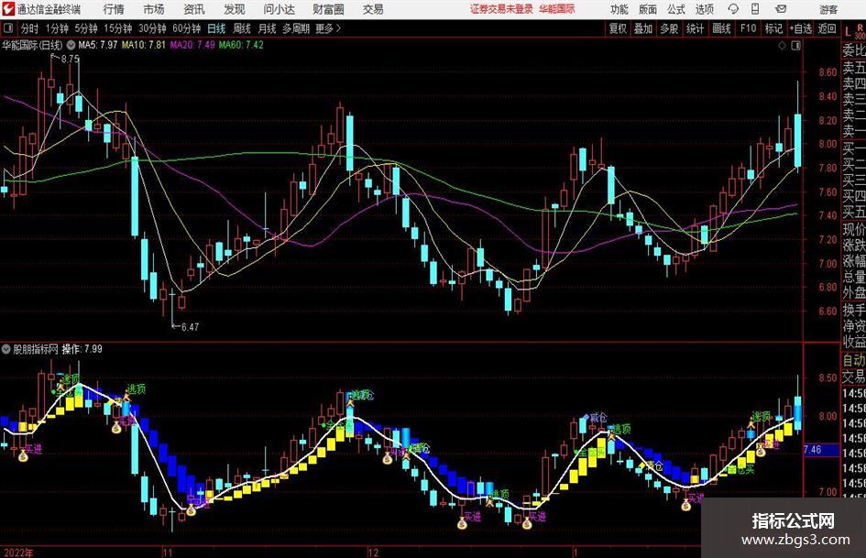Click the 多股 multi-stock button
This screenshot has width=866, height=558.
669,28
